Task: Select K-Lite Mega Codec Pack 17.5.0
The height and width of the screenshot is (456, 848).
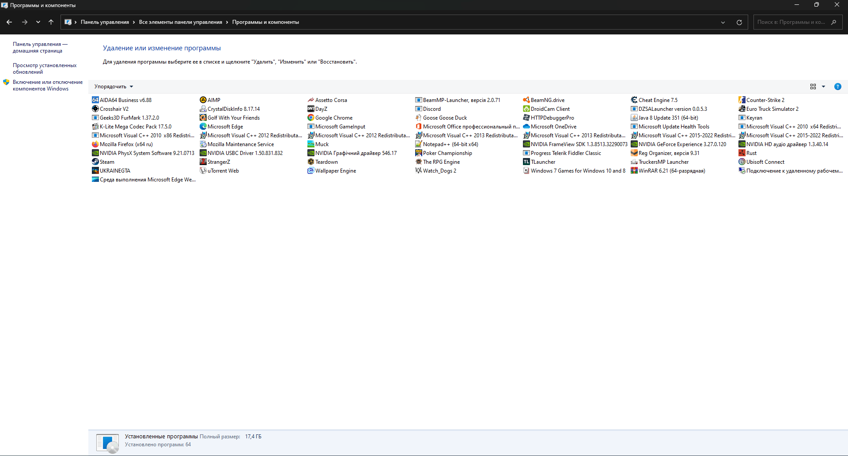Action: [x=132, y=127]
